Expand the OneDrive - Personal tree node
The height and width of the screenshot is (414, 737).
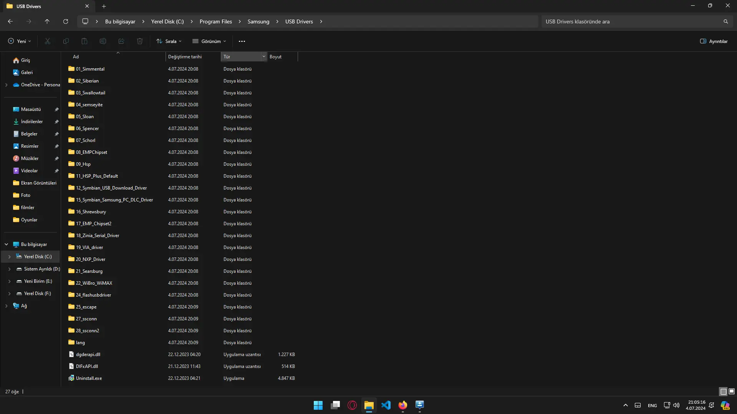6,85
